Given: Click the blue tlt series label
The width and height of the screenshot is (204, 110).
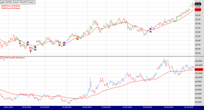Looking at the screenshot, I should click(x=4, y=60).
